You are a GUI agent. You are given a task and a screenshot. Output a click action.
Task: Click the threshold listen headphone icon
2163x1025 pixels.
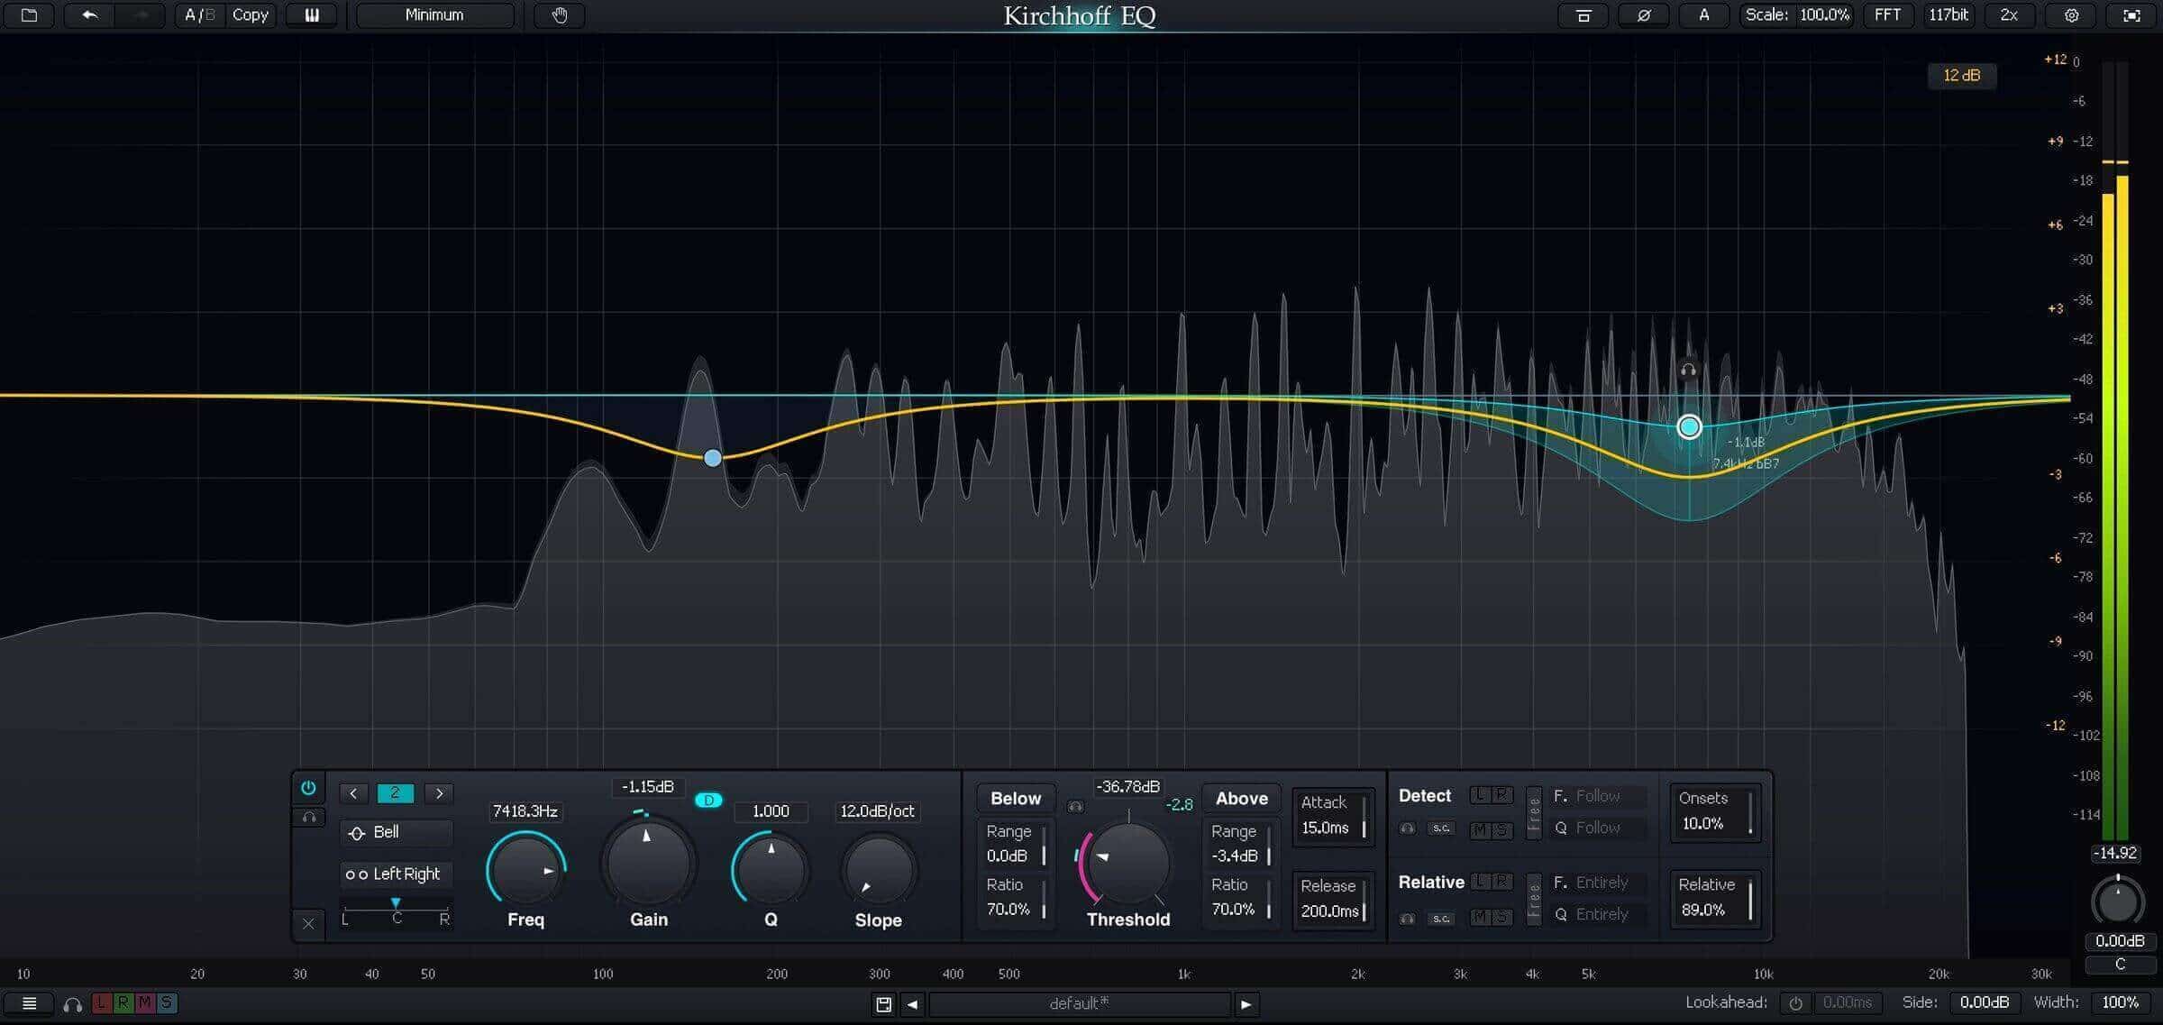(1075, 806)
